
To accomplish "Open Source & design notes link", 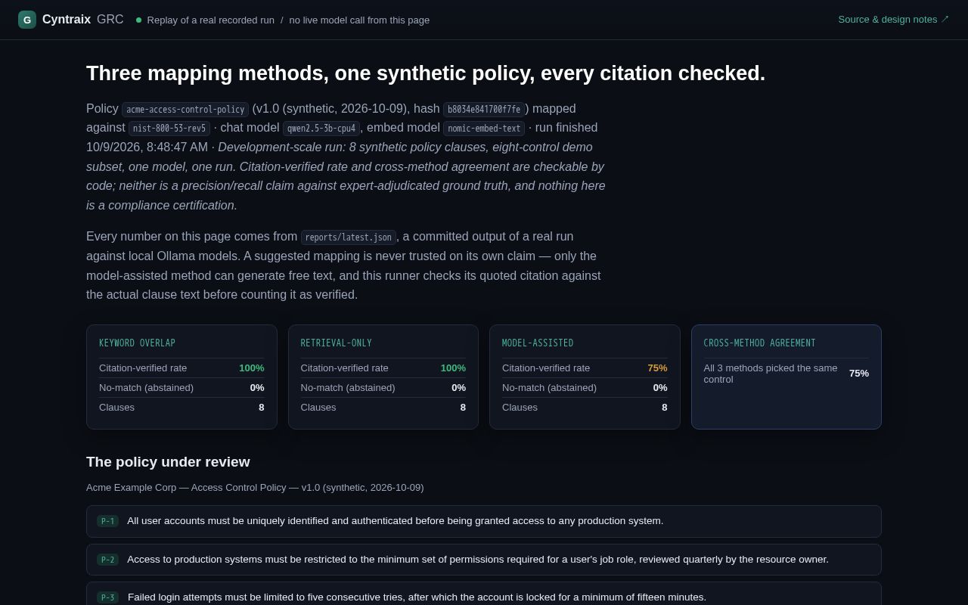I will tap(893, 20).
